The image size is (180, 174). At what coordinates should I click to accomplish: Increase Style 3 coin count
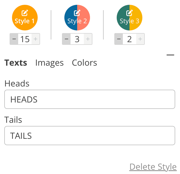pos(140,39)
